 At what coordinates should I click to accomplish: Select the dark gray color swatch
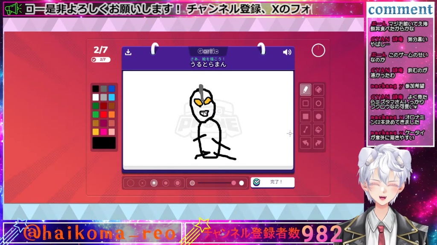[104, 88]
